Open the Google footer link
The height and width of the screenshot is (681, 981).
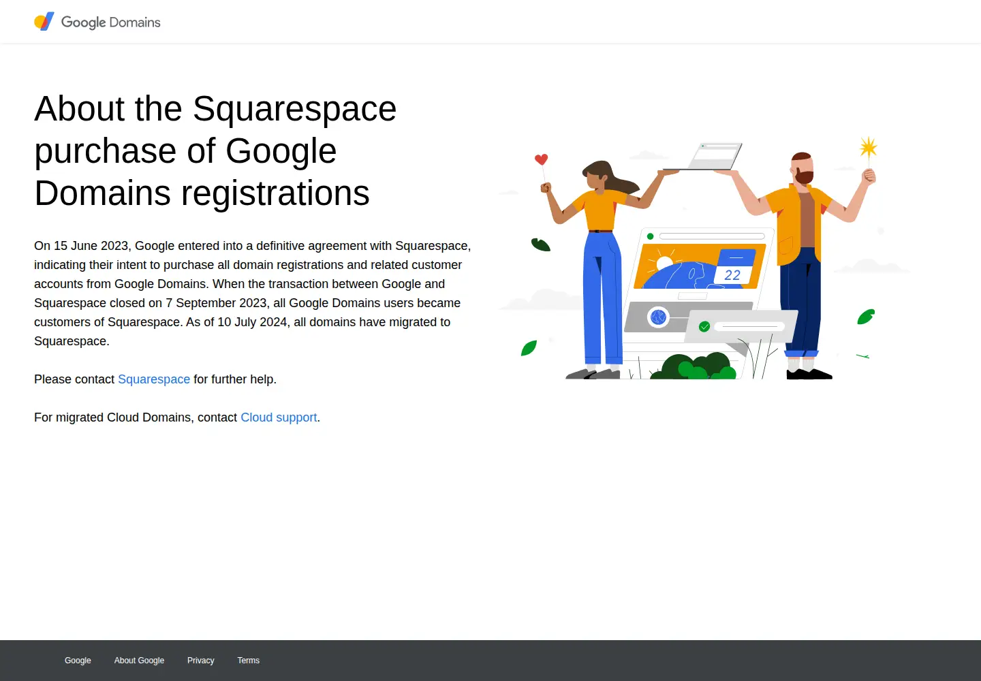[78, 661]
